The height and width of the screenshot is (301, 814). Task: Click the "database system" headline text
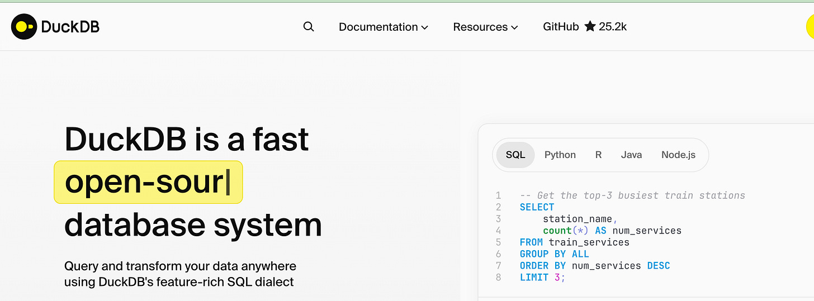(193, 224)
